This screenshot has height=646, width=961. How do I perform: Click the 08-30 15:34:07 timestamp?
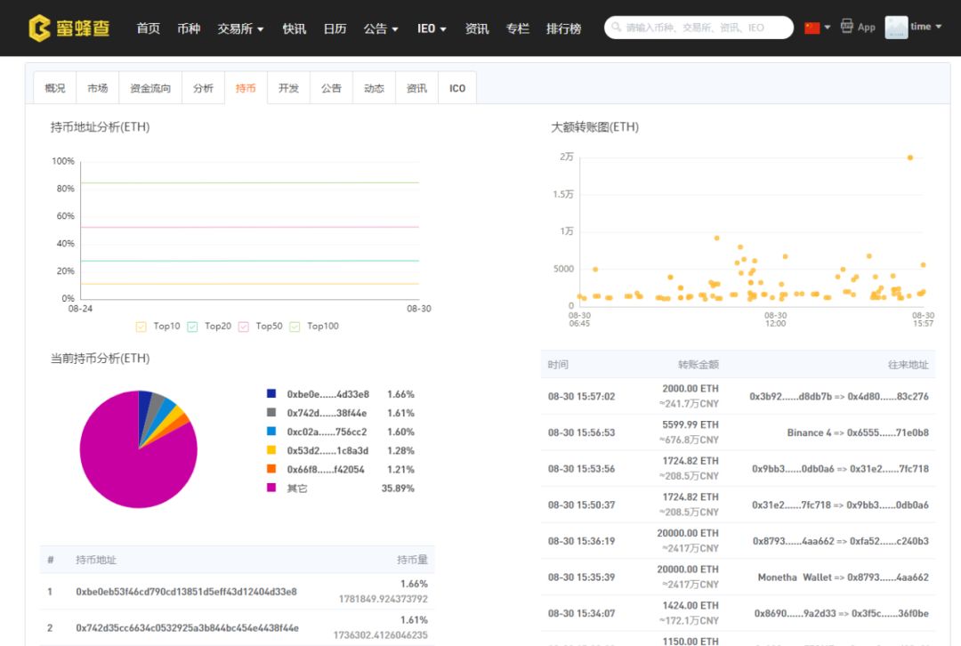(581, 613)
